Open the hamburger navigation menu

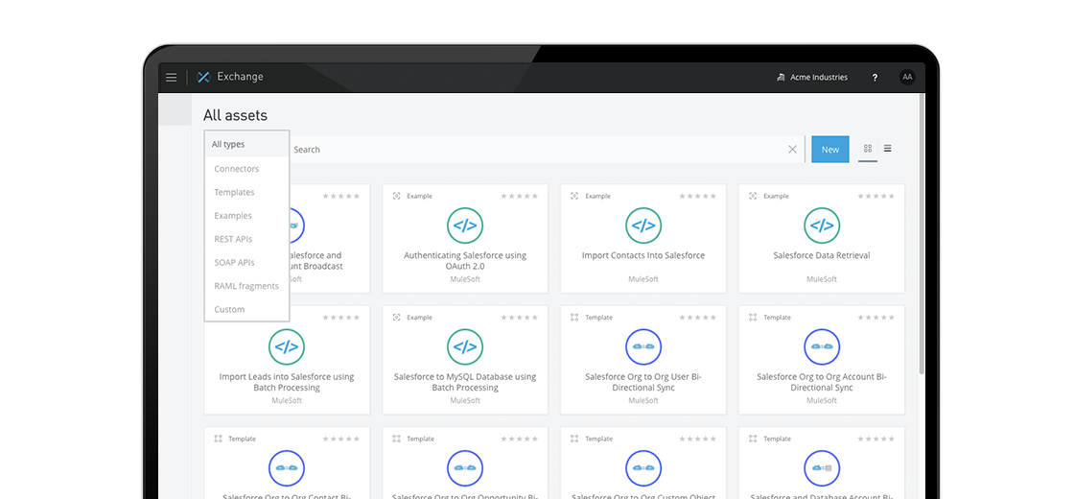pyautogui.click(x=172, y=78)
